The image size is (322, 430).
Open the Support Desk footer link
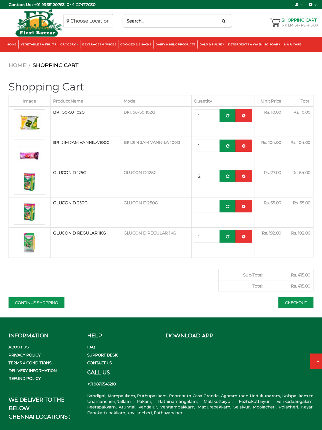click(102, 355)
